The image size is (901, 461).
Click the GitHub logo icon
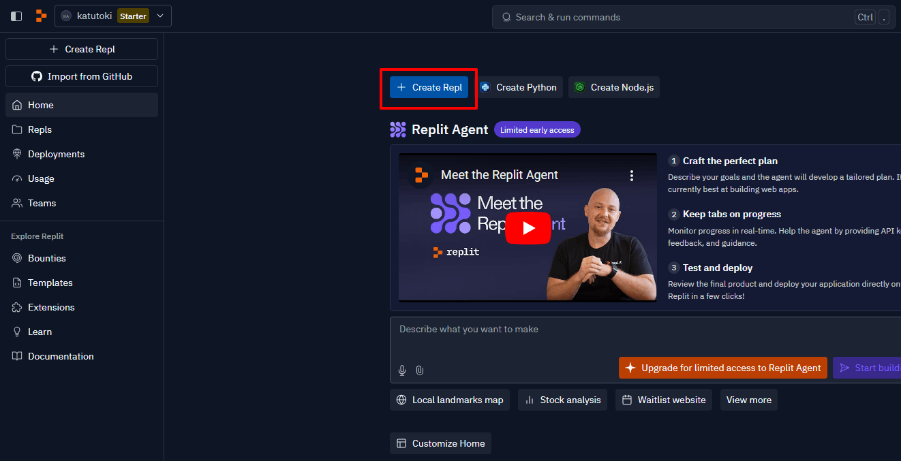click(37, 76)
